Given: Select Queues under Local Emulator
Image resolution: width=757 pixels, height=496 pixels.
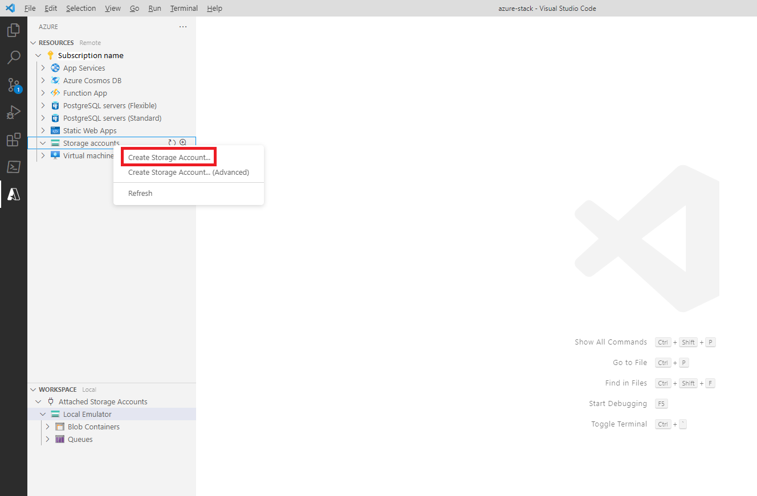Looking at the screenshot, I should 80,439.
